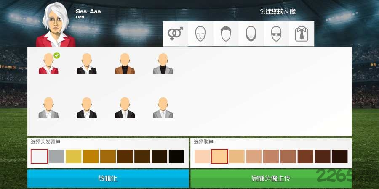Choose blonde yellow hair color swatch
Image resolution: width=379 pixels, height=189 pixels.
73,157
